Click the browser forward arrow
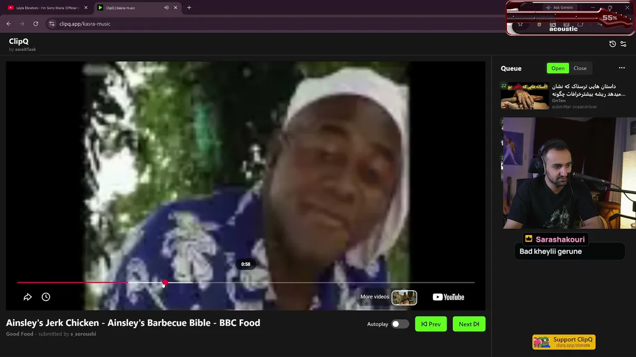 coord(22,24)
